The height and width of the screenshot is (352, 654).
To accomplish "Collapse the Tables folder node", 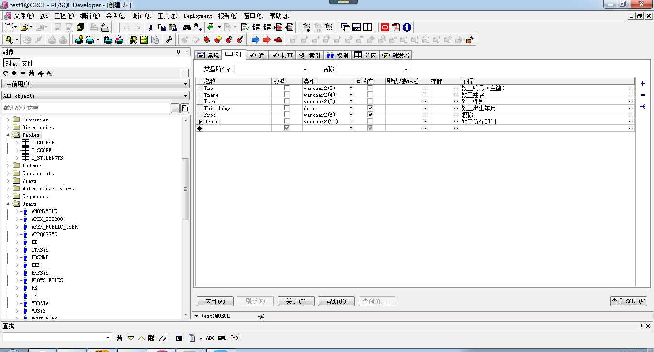I will 8,135.
